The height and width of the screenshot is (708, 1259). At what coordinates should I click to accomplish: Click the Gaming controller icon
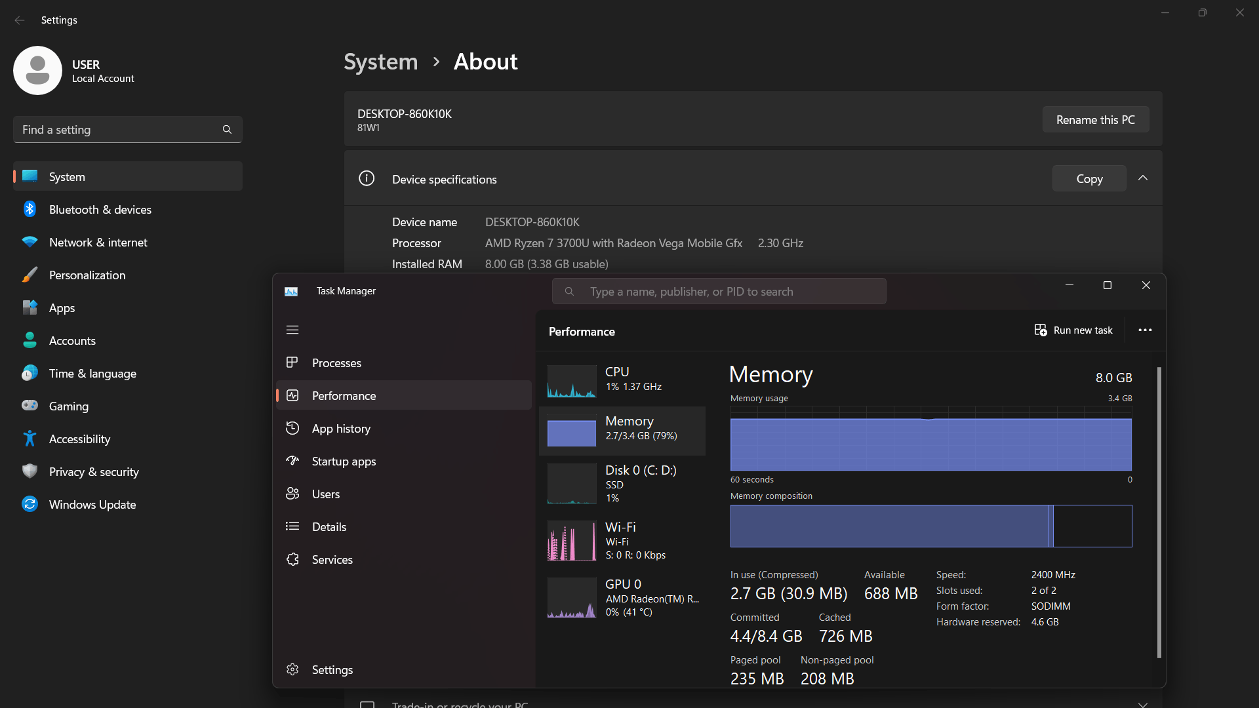pyautogui.click(x=30, y=405)
